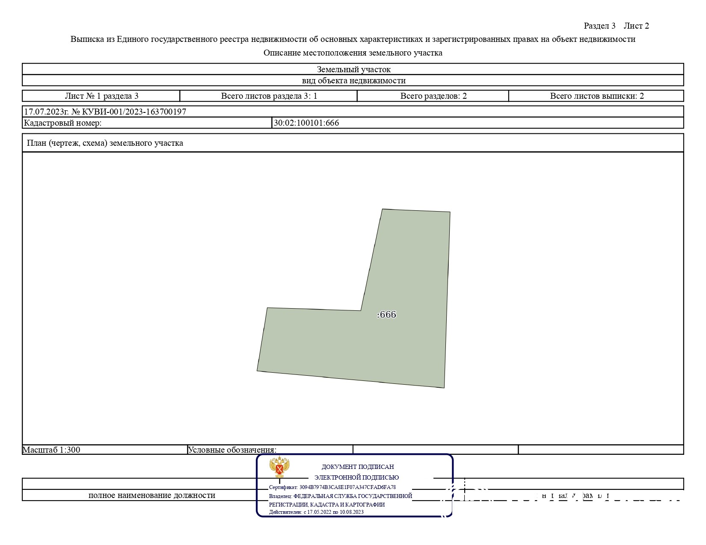706x545 pixels.
Task: Select the 'Раздел 3' header text
Action: [599, 26]
